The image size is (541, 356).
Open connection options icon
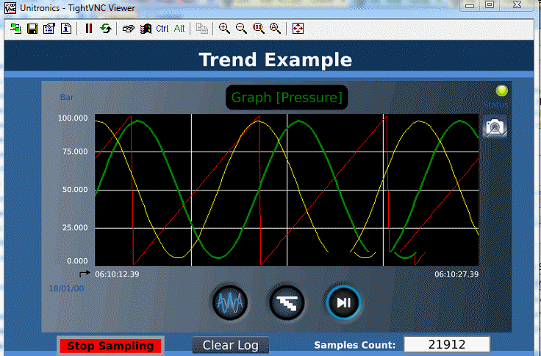[49, 29]
